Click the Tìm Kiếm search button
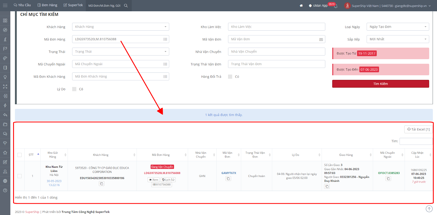This screenshot has width=437, height=215. pyautogui.click(x=380, y=84)
